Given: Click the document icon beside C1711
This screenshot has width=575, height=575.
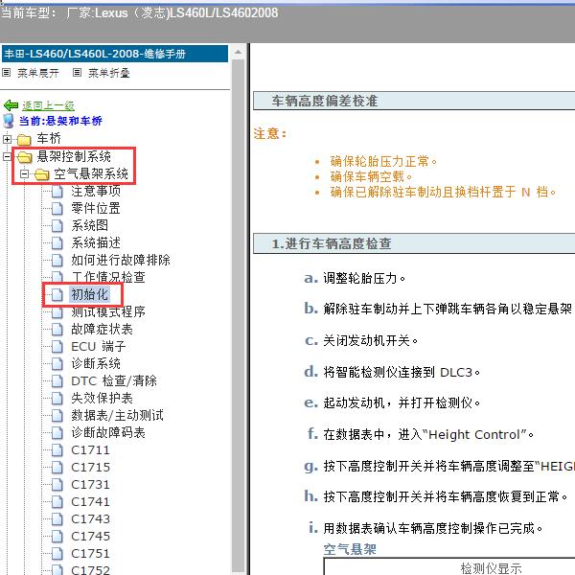Looking at the screenshot, I should coord(57,450).
